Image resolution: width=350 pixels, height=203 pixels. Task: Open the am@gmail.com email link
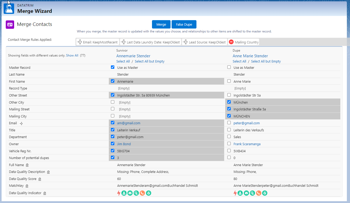[129, 123]
